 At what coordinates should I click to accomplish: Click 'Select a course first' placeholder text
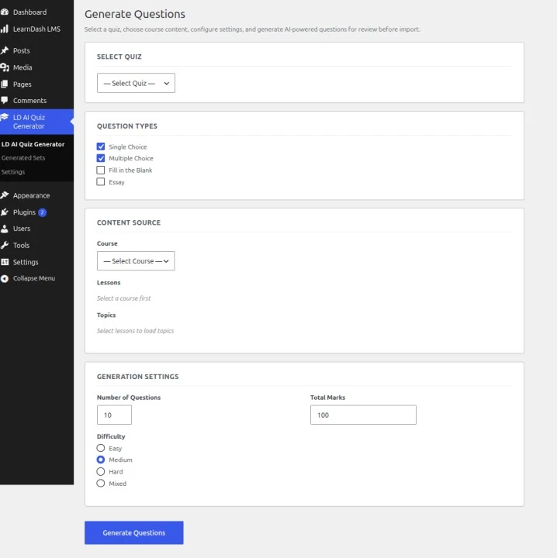pyautogui.click(x=123, y=298)
